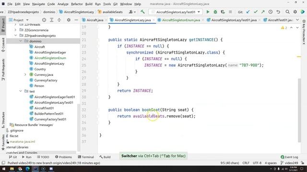Open Problems tool window
307x172 pixels.
[x=63, y=157]
